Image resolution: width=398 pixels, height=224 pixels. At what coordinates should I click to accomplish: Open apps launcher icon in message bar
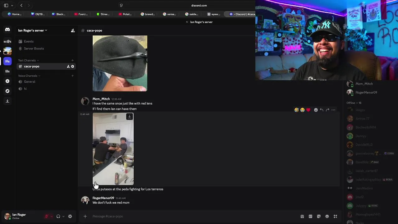(x=336, y=217)
